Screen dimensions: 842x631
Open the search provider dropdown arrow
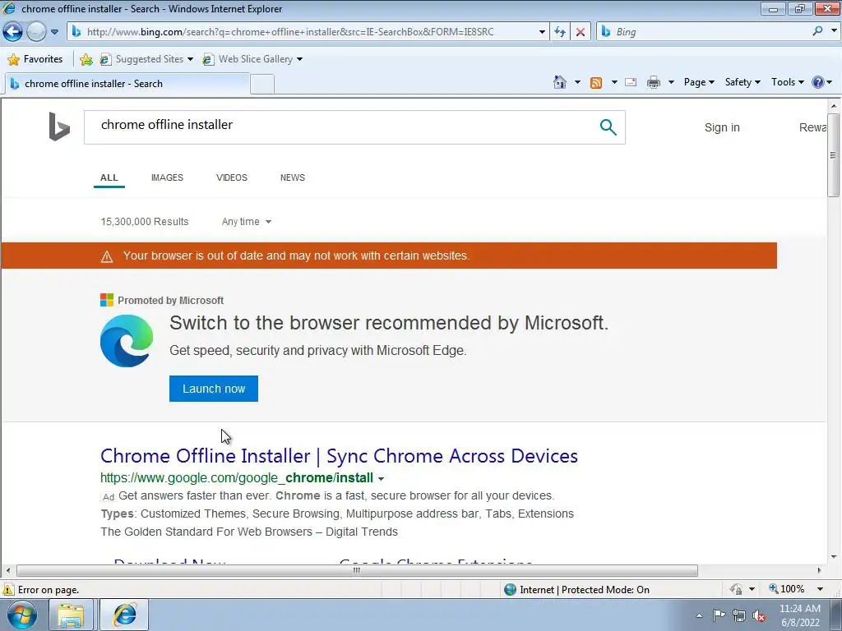(x=834, y=31)
